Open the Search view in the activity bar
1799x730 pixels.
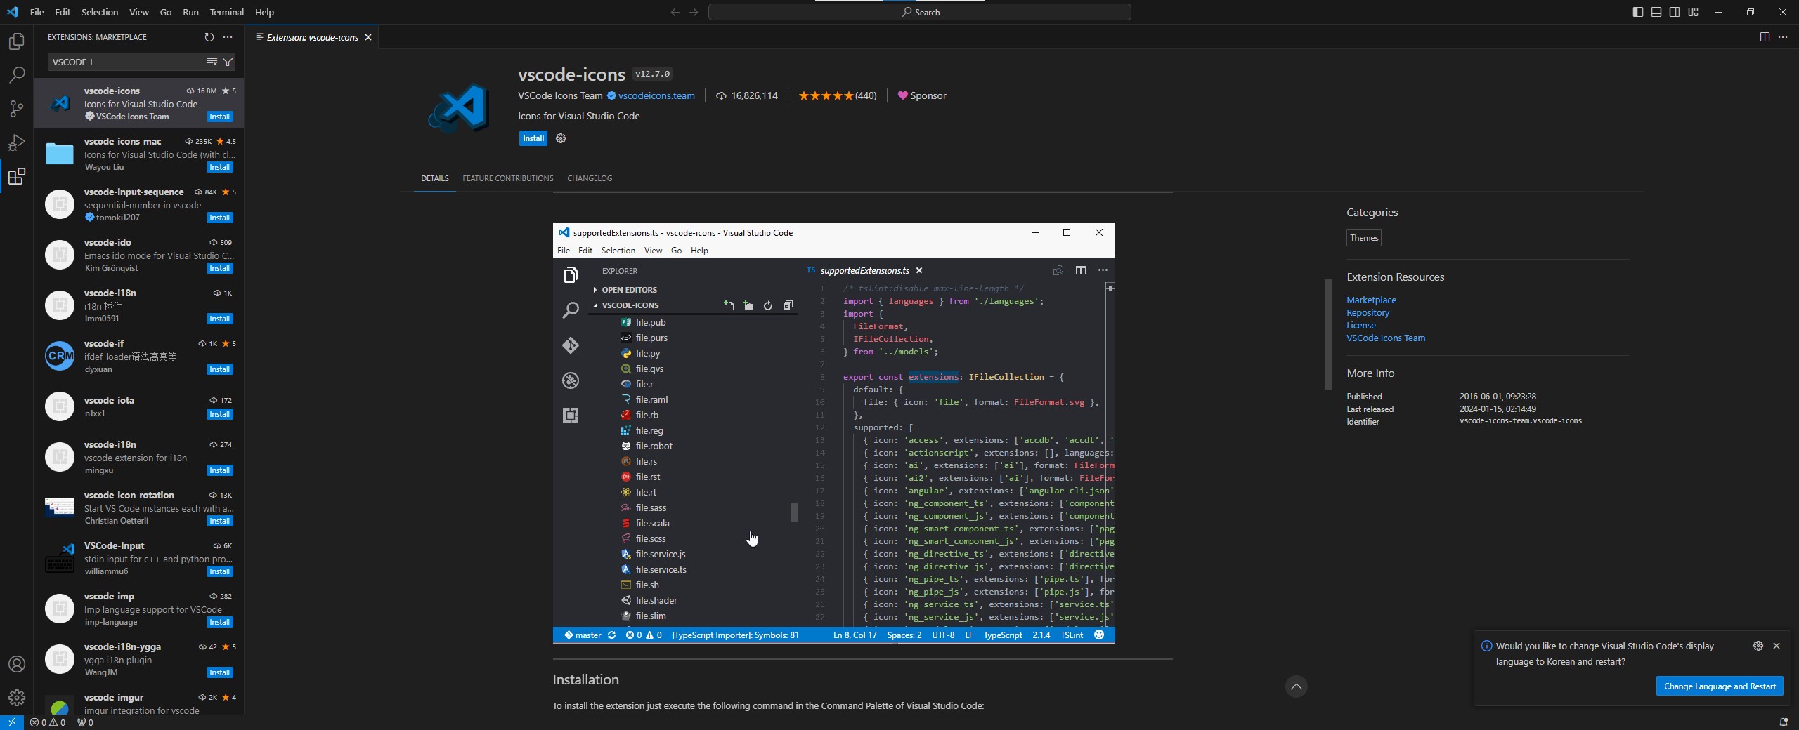tap(16, 74)
